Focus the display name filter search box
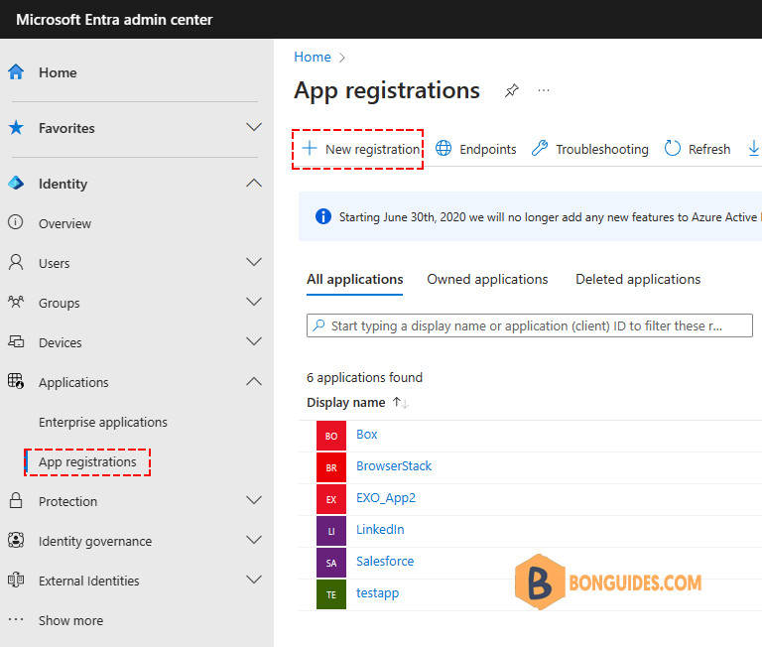The height and width of the screenshot is (647, 762). coord(529,325)
